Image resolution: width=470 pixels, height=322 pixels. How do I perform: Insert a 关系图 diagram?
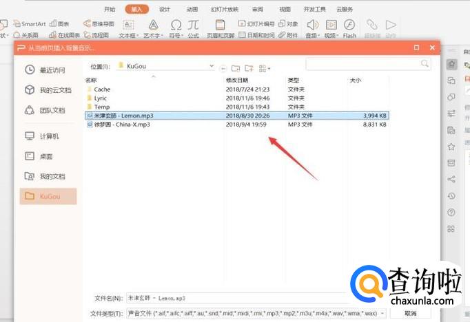[x=25, y=35]
